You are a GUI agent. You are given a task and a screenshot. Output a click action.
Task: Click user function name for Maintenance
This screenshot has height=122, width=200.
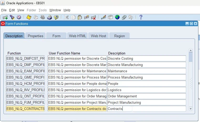click(x=77, y=71)
